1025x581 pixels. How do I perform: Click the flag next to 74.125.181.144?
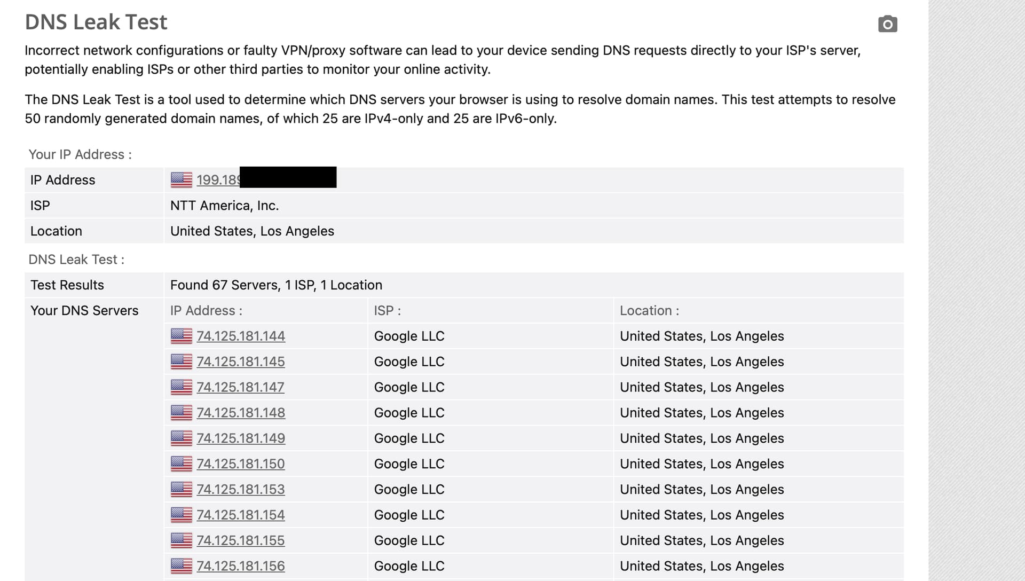tap(182, 336)
